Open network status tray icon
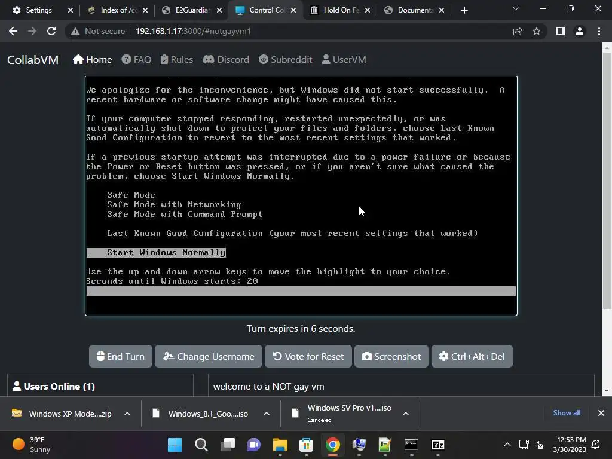 [x=524, y=445]
